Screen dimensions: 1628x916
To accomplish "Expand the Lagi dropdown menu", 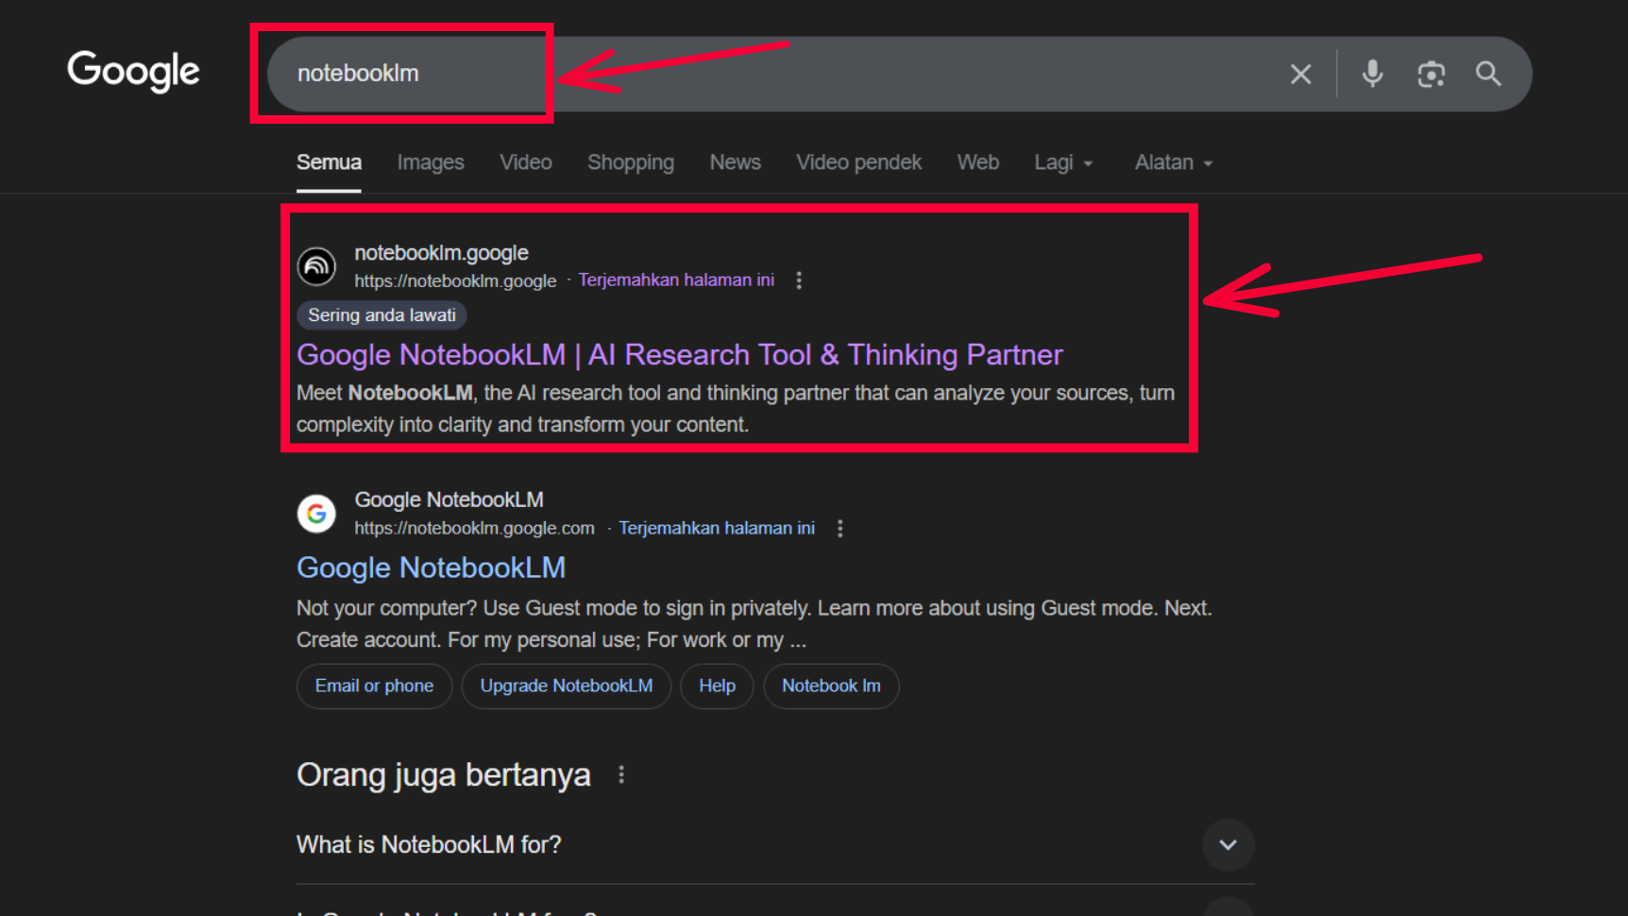I will point(1062,162).
